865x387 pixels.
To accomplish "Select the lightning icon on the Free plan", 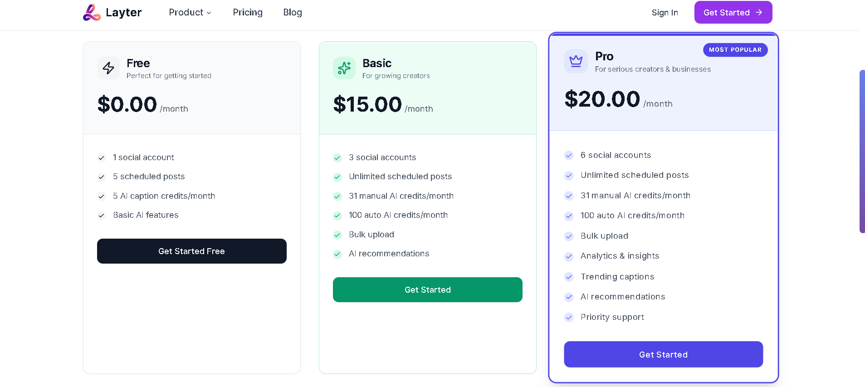I will [108, 68].
